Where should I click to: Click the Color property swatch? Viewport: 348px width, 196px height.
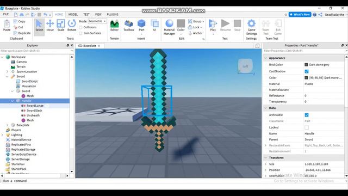click(306, 78)
